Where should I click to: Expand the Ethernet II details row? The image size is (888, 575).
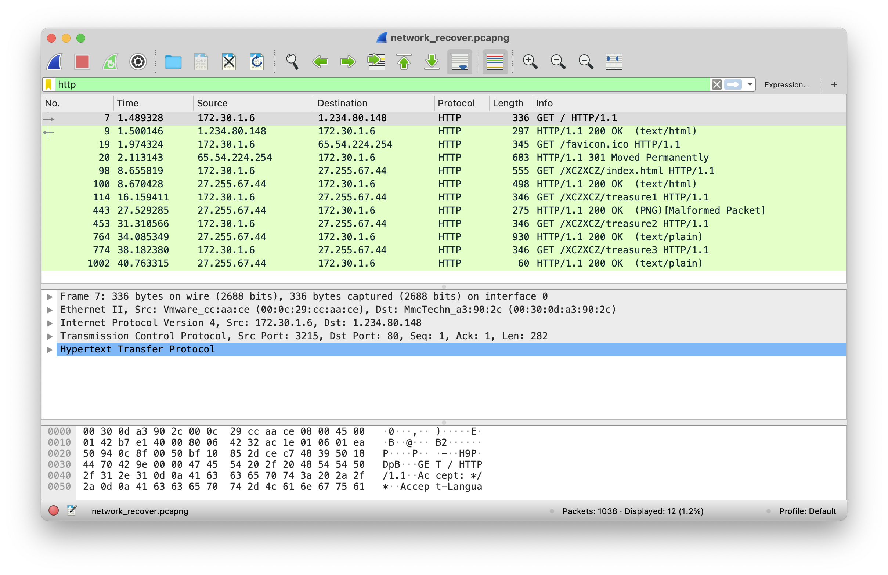click(x=50, y=310)
